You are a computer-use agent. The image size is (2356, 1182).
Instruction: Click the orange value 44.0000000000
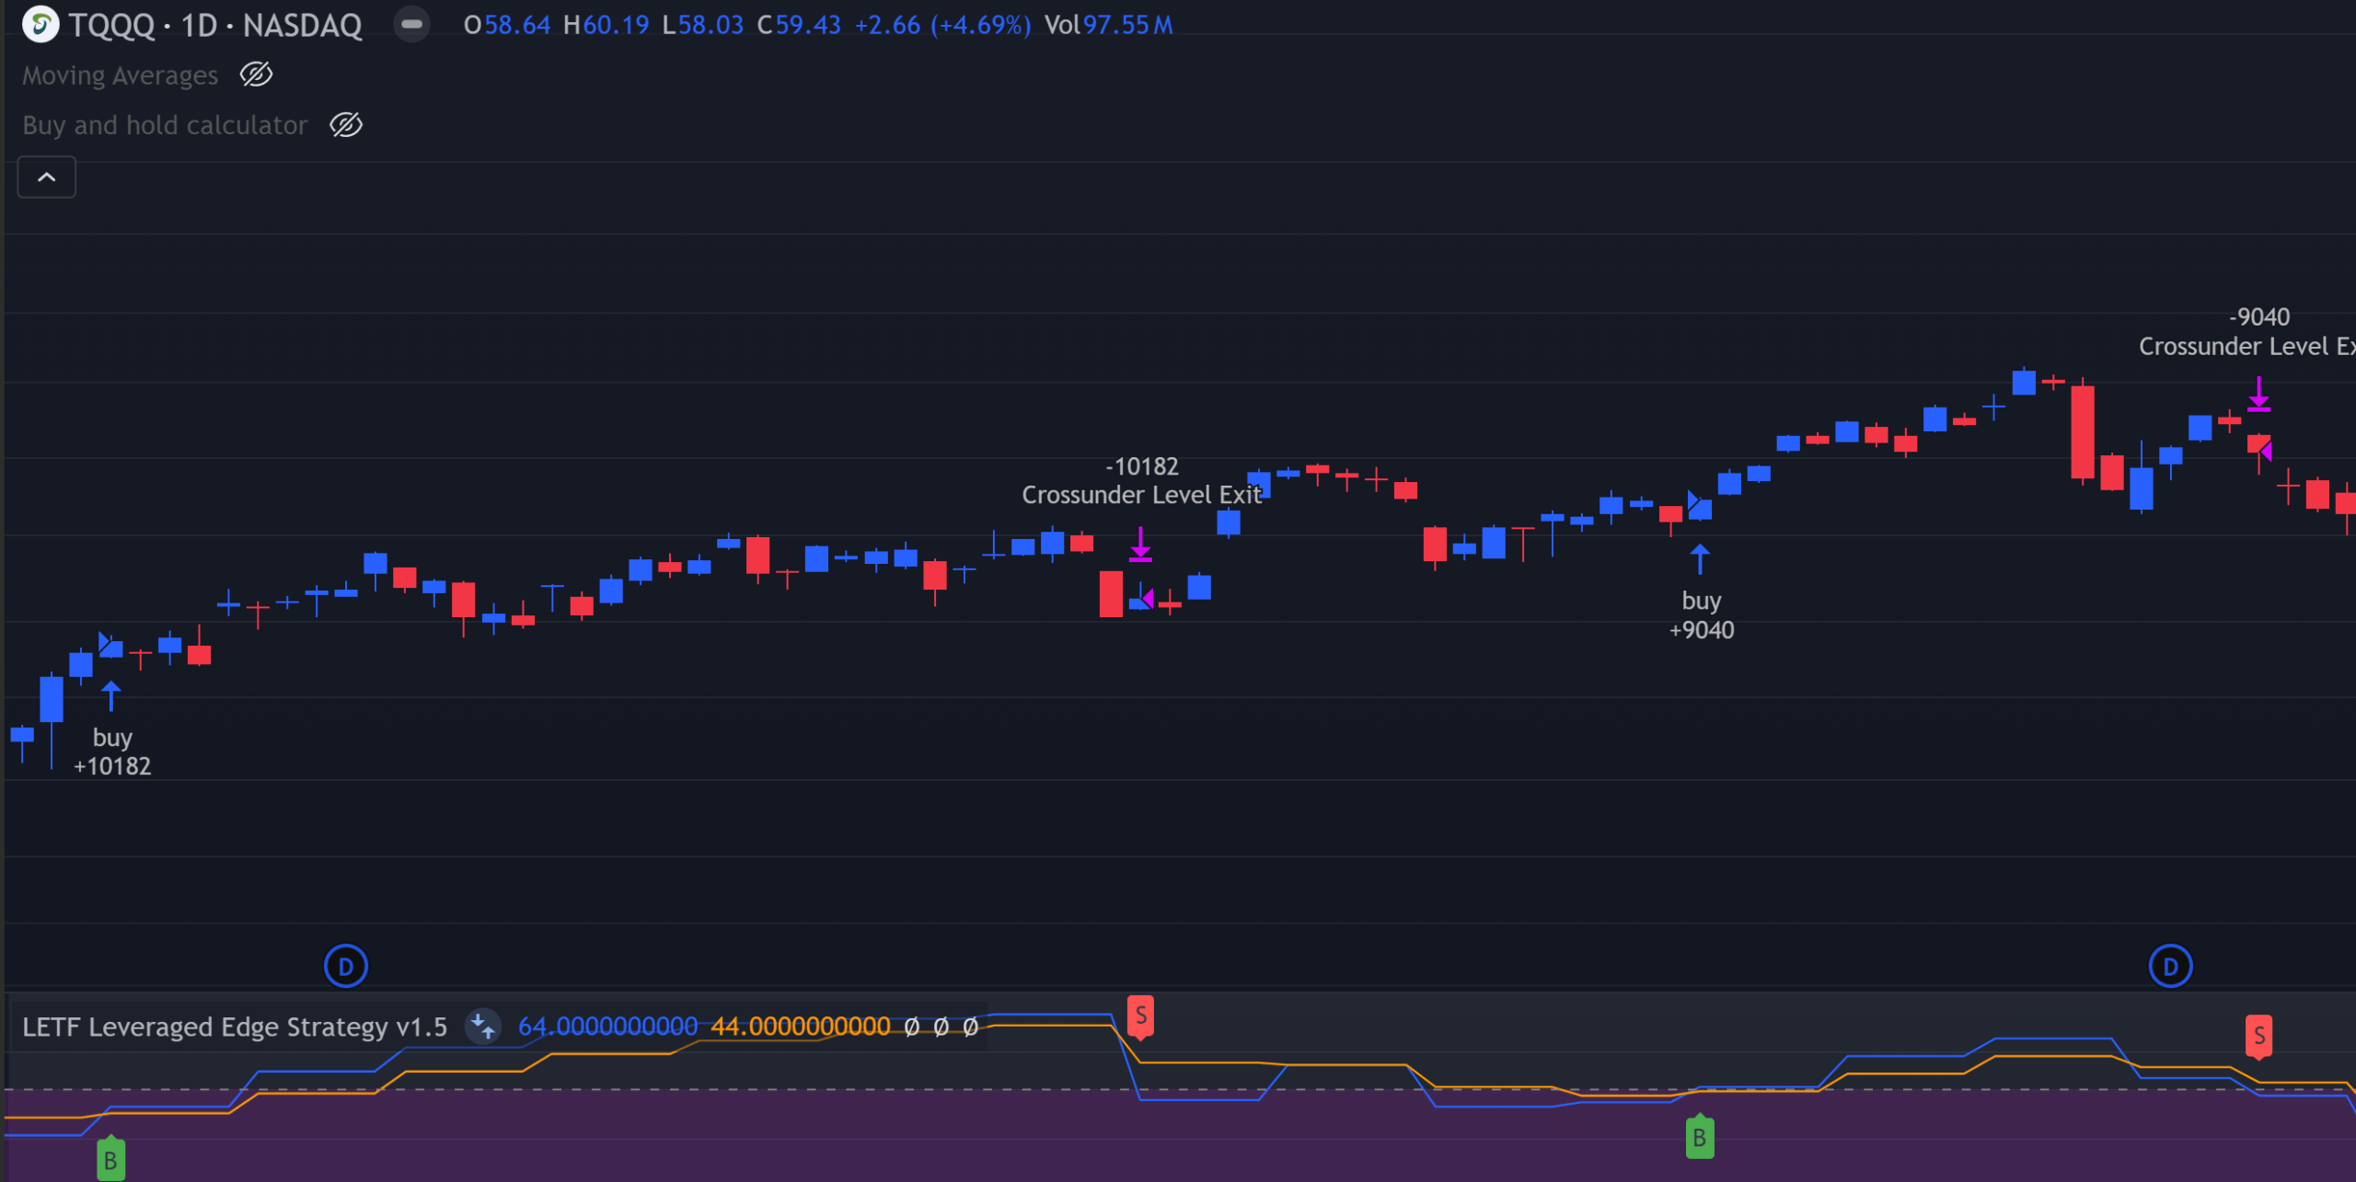point(801,1027)
